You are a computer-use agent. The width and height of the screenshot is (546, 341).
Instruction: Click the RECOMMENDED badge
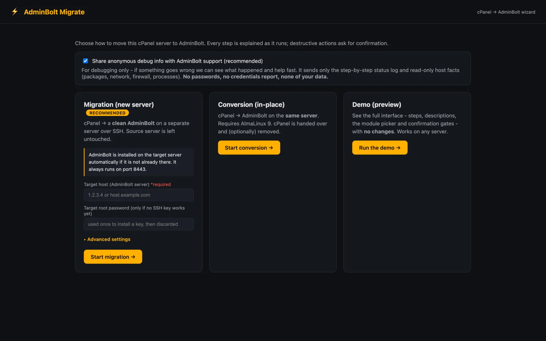pos(107,113)
